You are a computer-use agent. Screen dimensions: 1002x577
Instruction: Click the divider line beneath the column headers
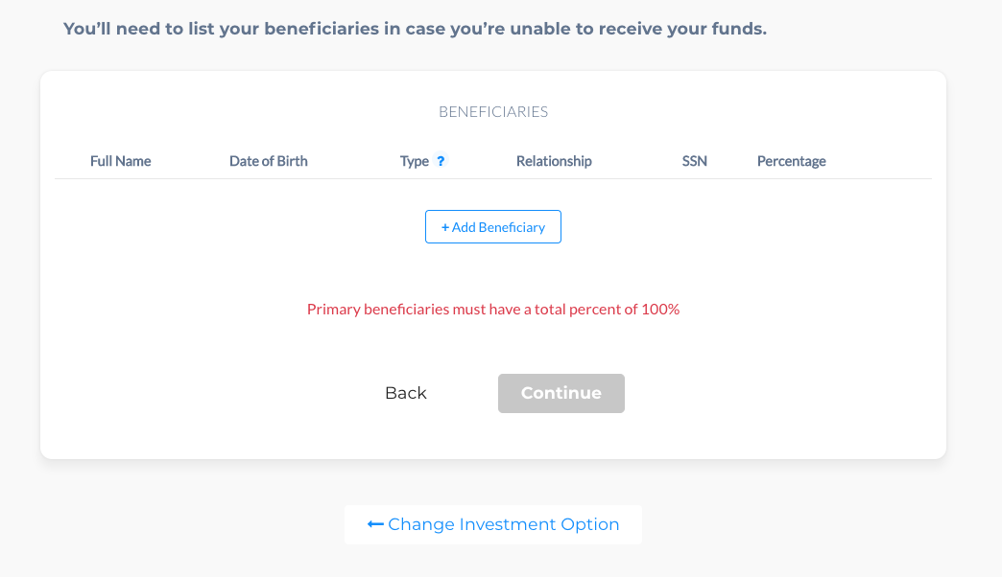tap(492, 178)
